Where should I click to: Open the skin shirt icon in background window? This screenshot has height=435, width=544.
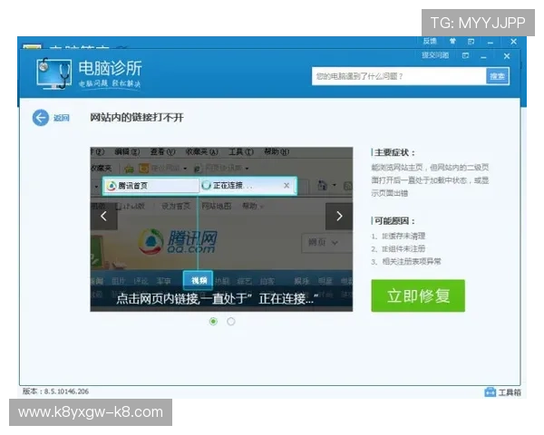452,42
